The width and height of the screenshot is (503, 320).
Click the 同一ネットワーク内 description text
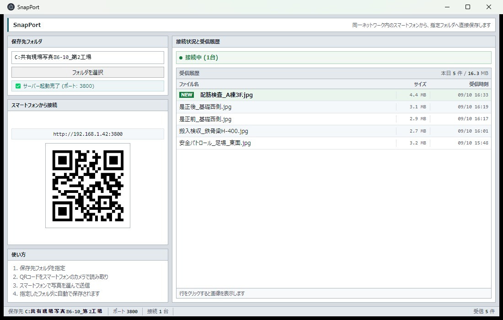coord(422,25)
